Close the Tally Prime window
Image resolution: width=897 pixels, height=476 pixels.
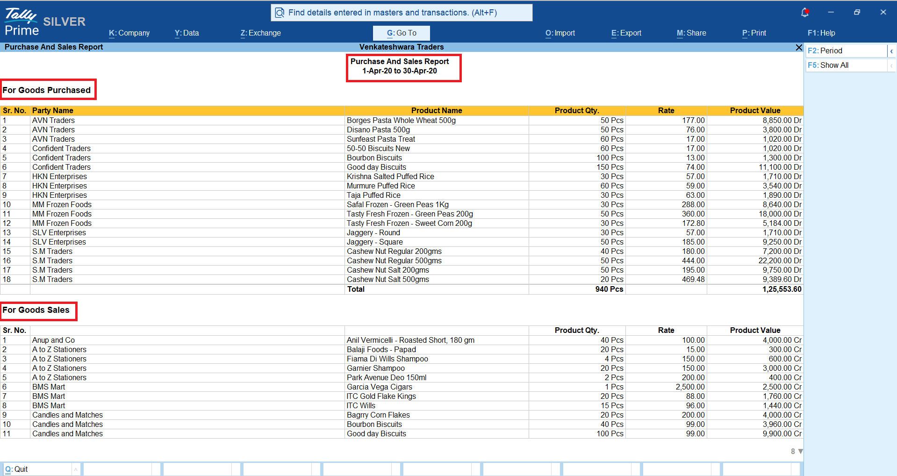[x=883, y=13]
